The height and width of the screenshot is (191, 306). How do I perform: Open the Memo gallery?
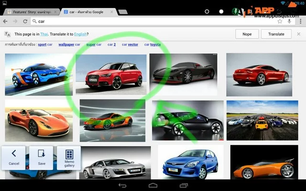pos(69,158)
